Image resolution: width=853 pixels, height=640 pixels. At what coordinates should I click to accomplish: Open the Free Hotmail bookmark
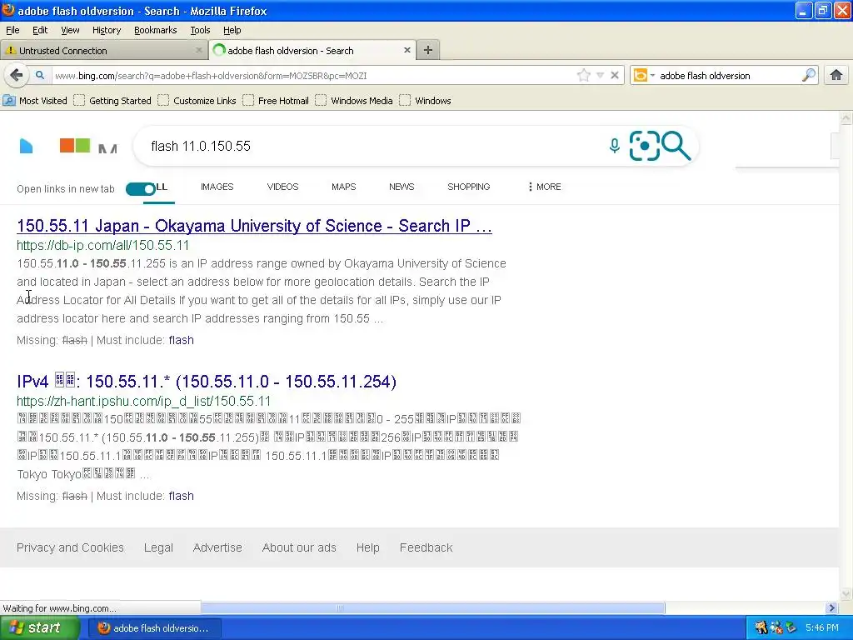(x=275, y=101)
